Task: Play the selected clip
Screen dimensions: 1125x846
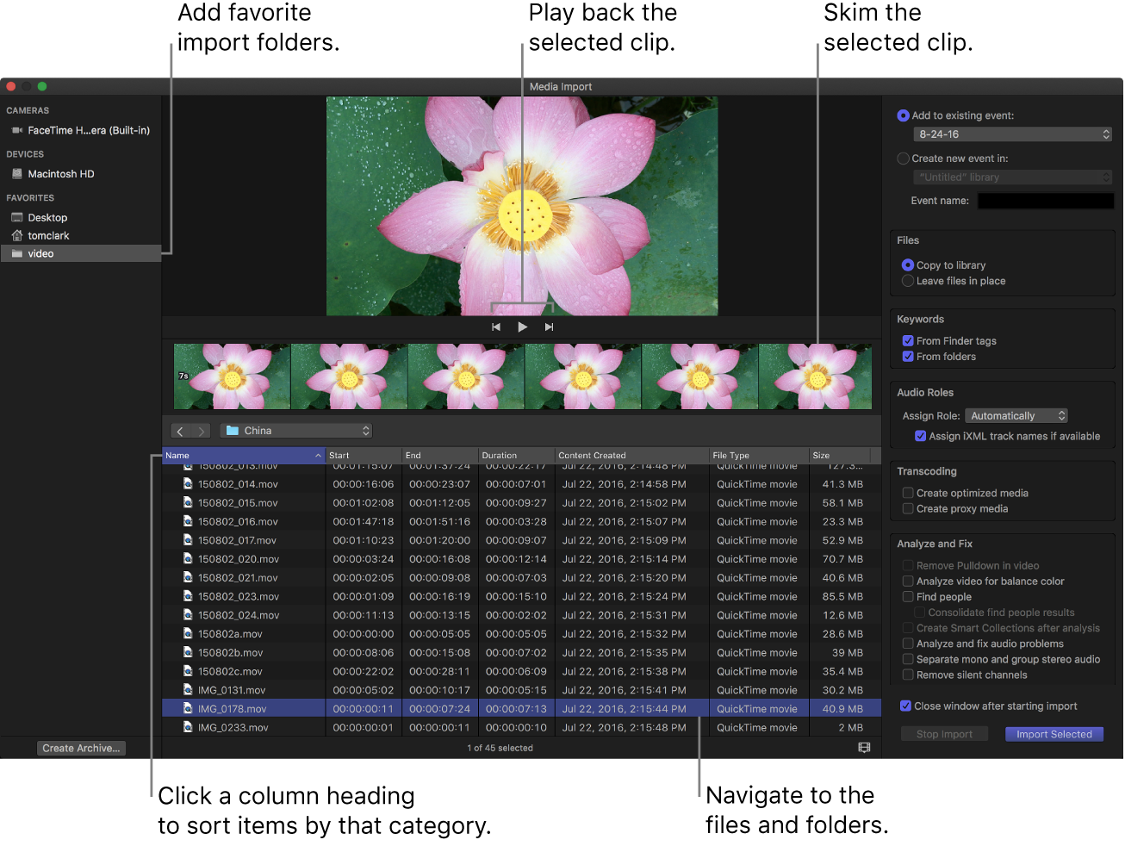Action: tap(522, 327)
